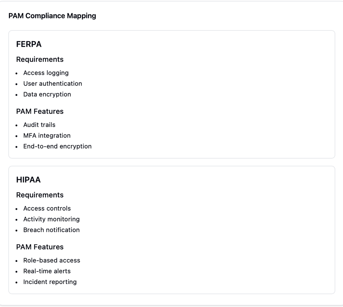Click the MFA integration feature
The width and height of the screenshot is (343, 307).
[x=47, y=135]
